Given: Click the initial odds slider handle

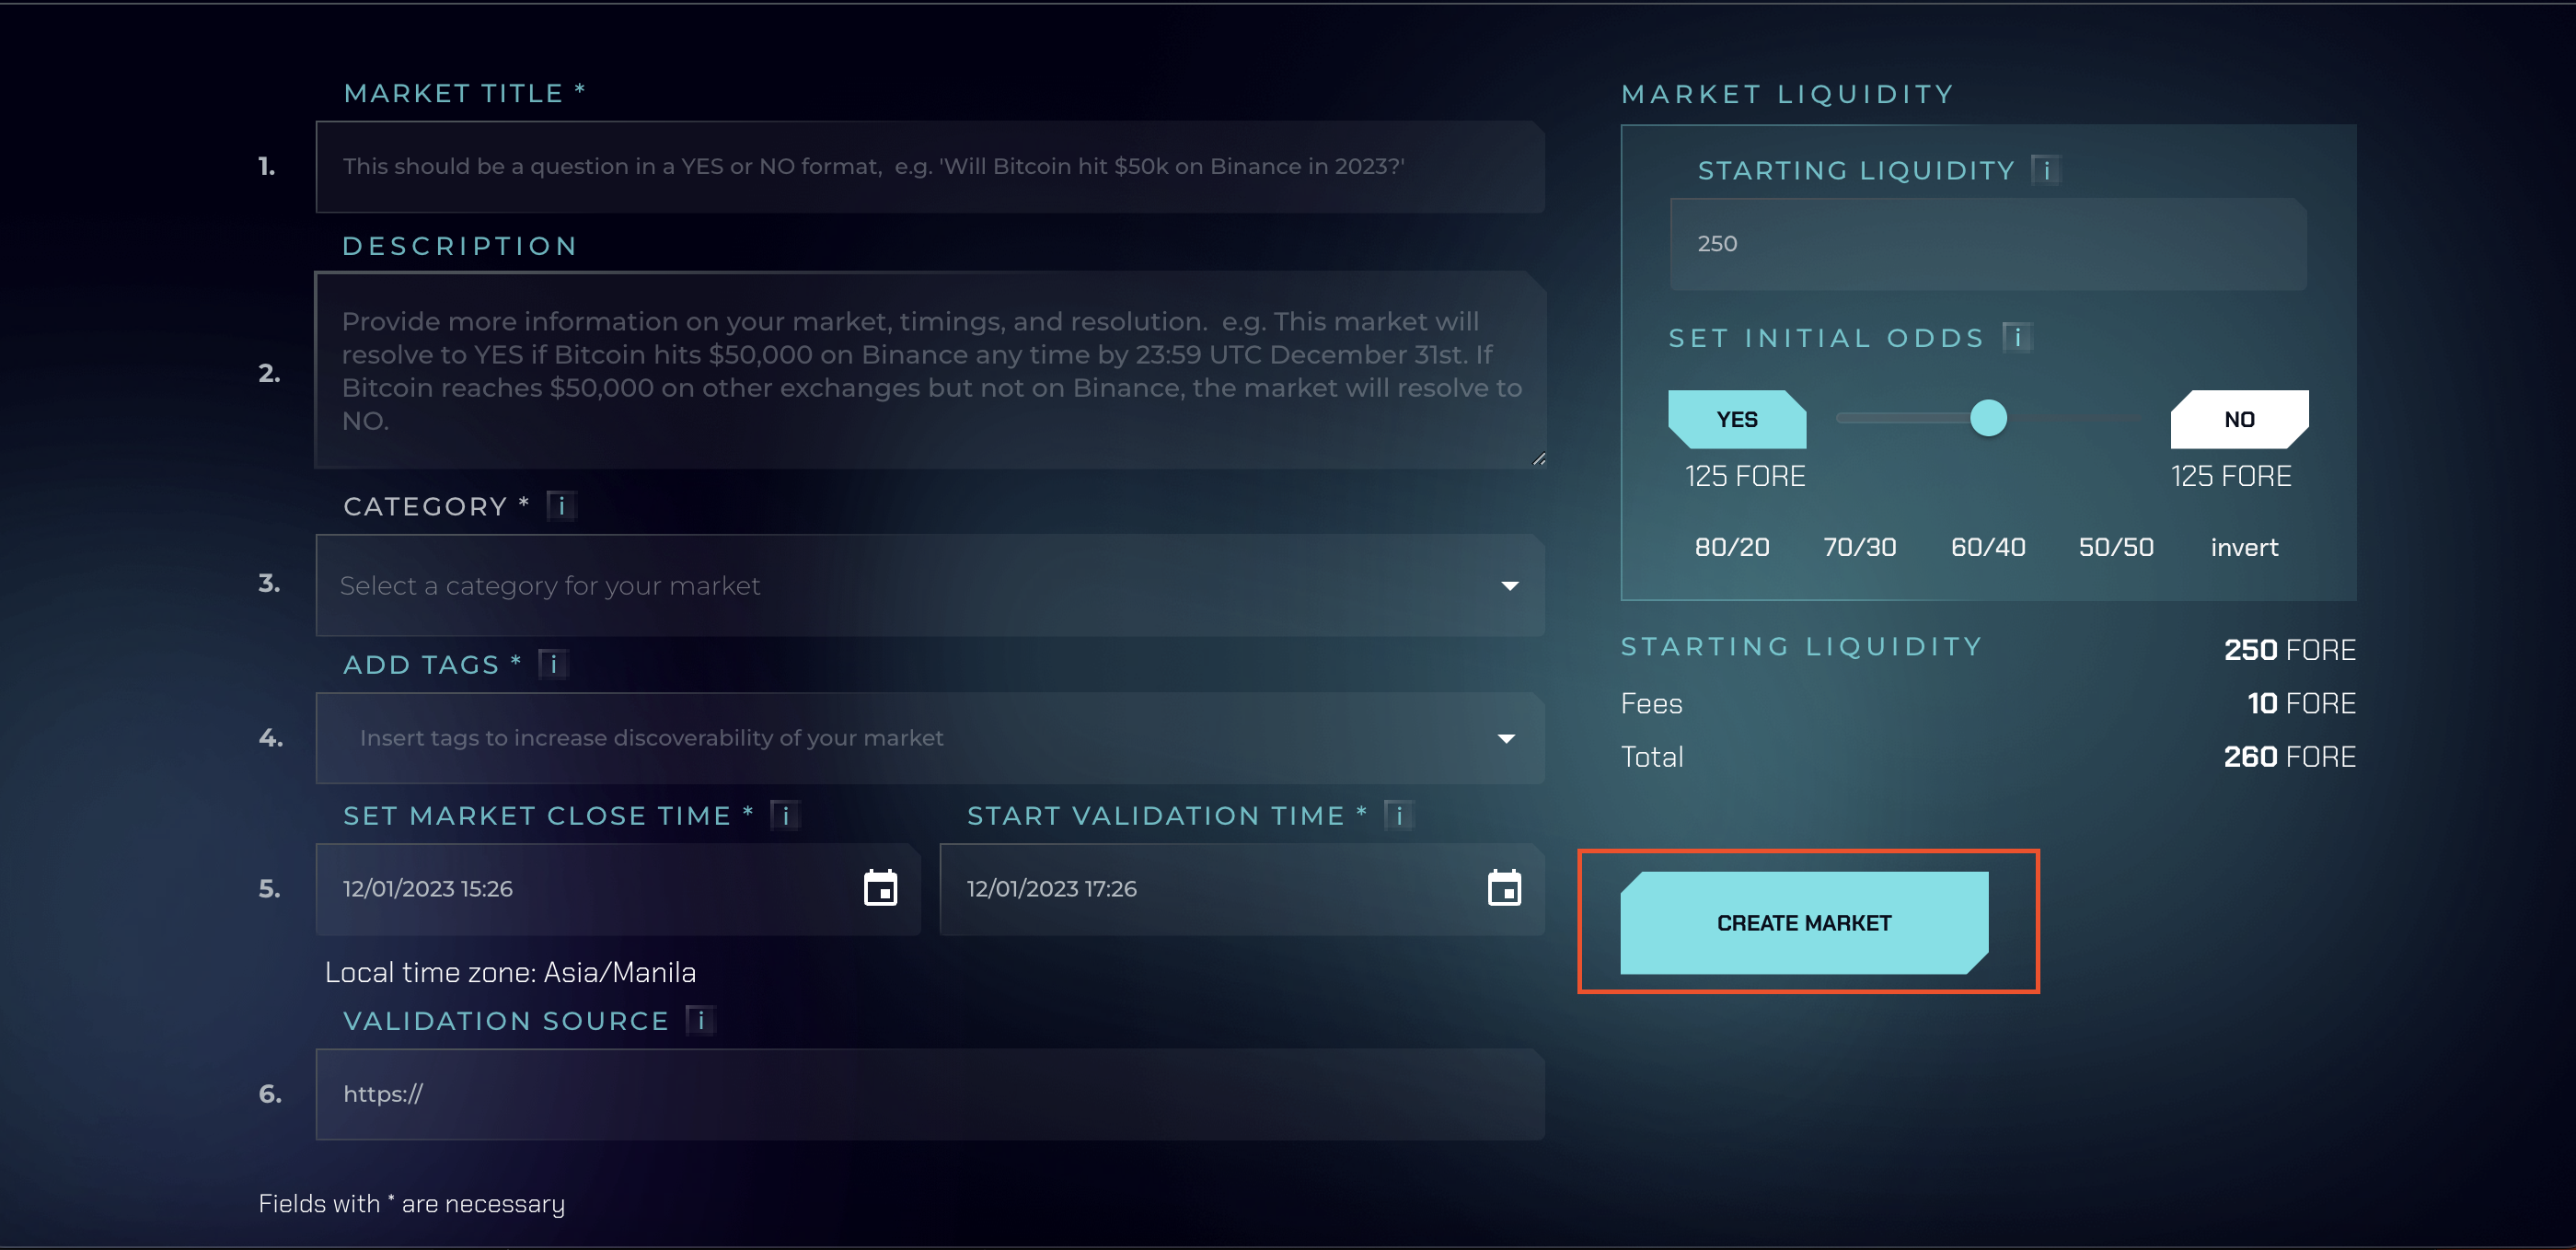Looking at the screenshot, I should click(1987, 418).
